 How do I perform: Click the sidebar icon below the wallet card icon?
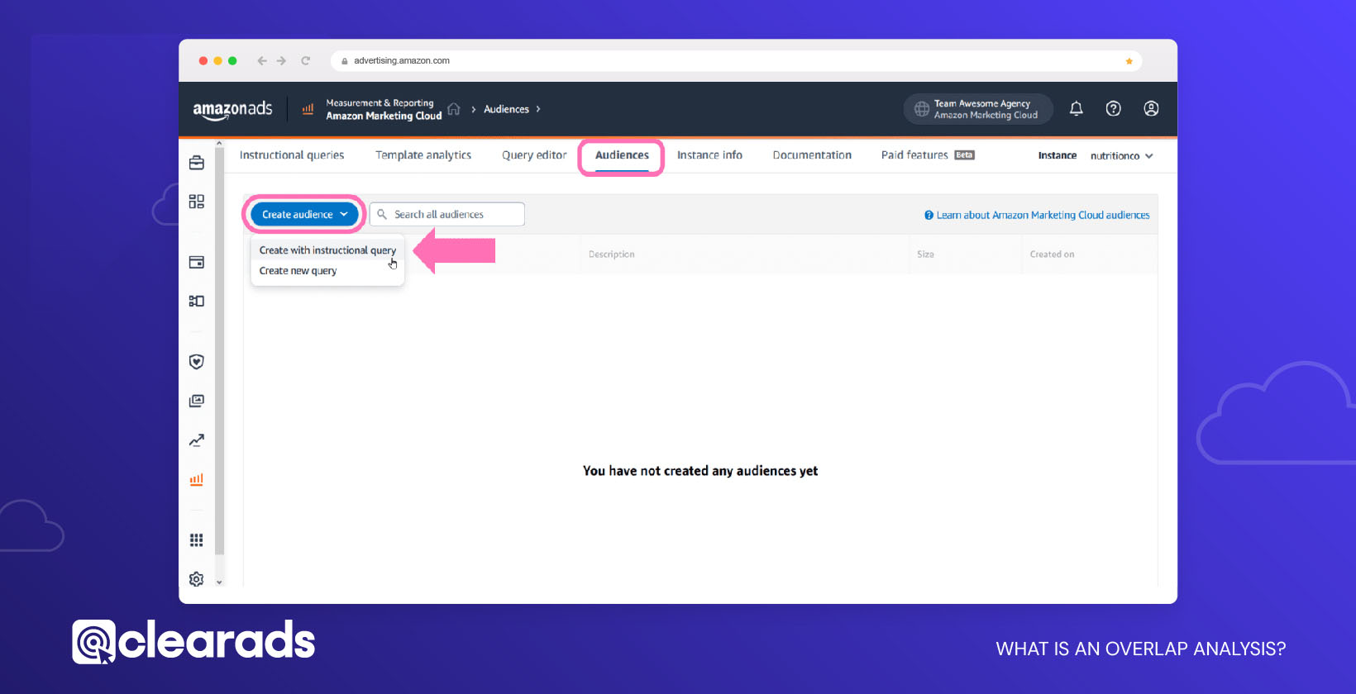click(x=196, y=301)
